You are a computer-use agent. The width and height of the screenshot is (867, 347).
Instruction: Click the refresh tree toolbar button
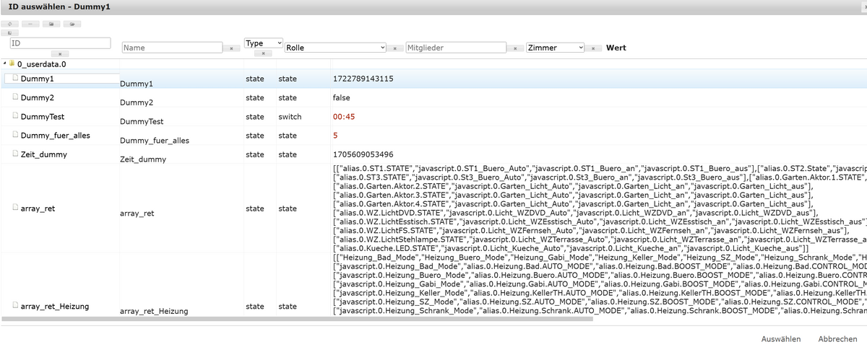click(x=11, y=24)
